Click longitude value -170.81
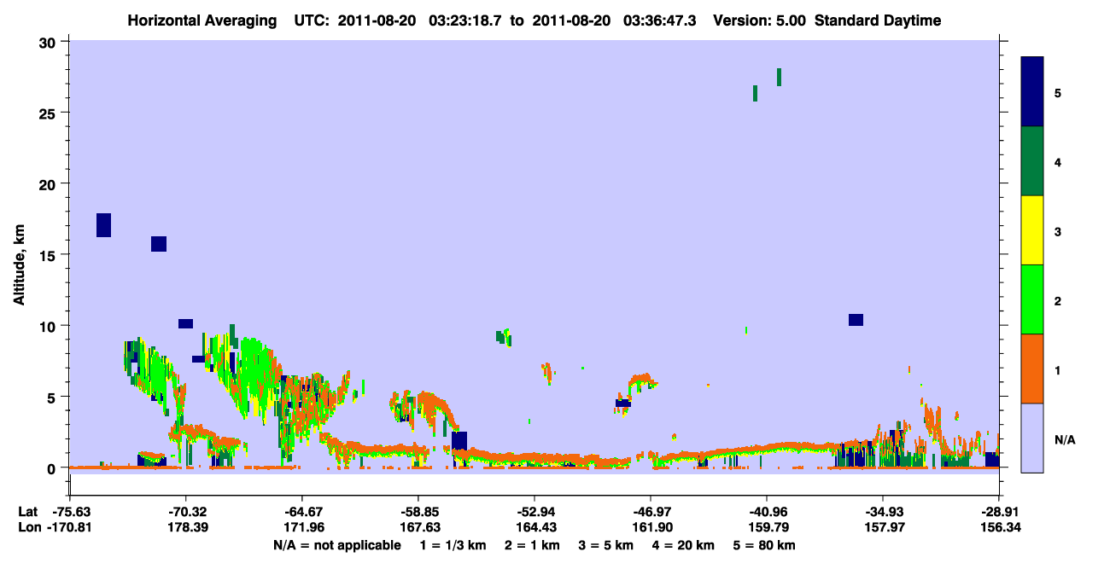 [69, 527]
